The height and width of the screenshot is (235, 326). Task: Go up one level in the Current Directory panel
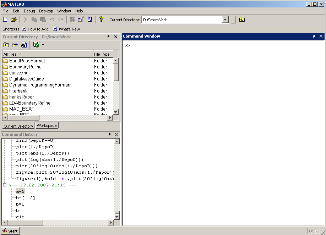tap(6, 45)
